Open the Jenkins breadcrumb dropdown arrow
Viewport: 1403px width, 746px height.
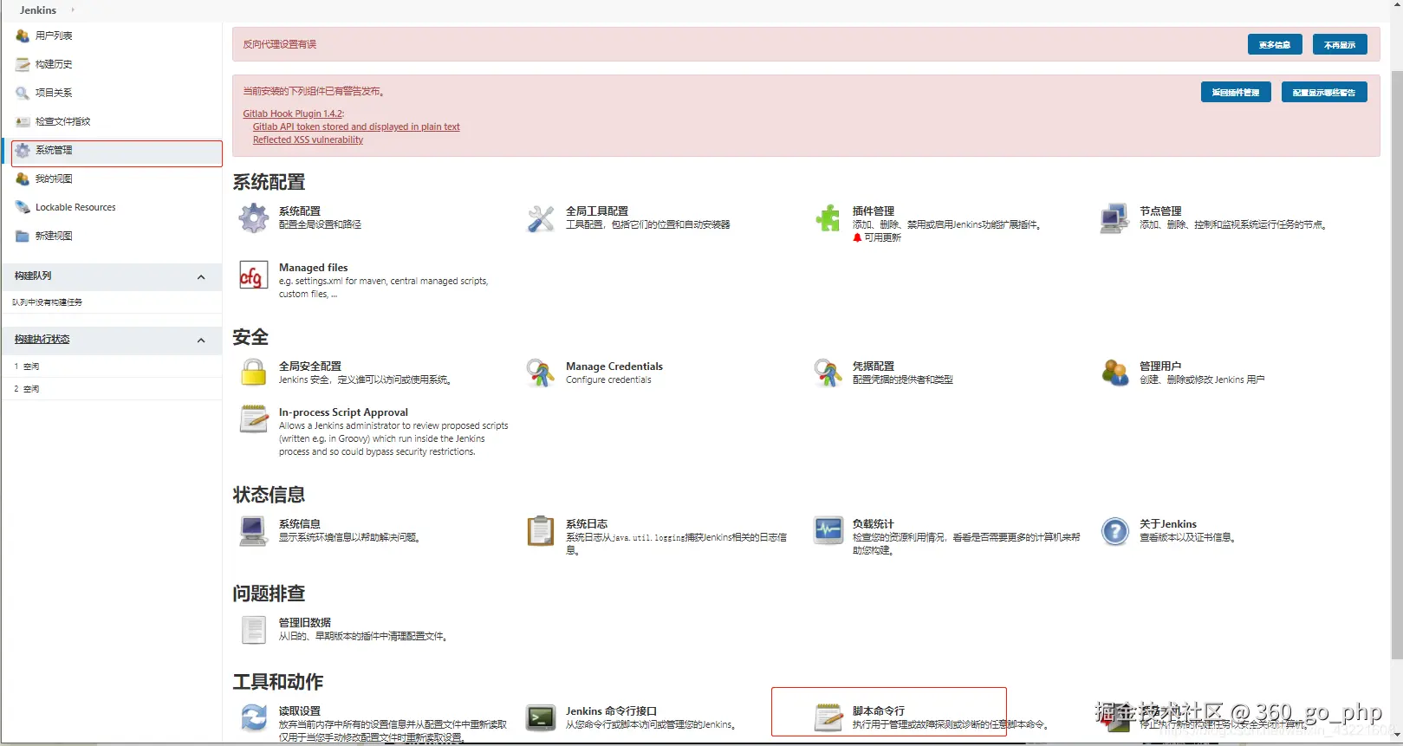coord(73,10)
